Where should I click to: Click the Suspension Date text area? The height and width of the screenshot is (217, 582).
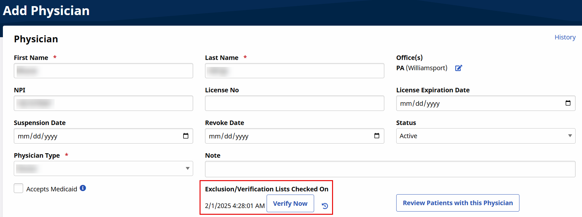[96, 136]
